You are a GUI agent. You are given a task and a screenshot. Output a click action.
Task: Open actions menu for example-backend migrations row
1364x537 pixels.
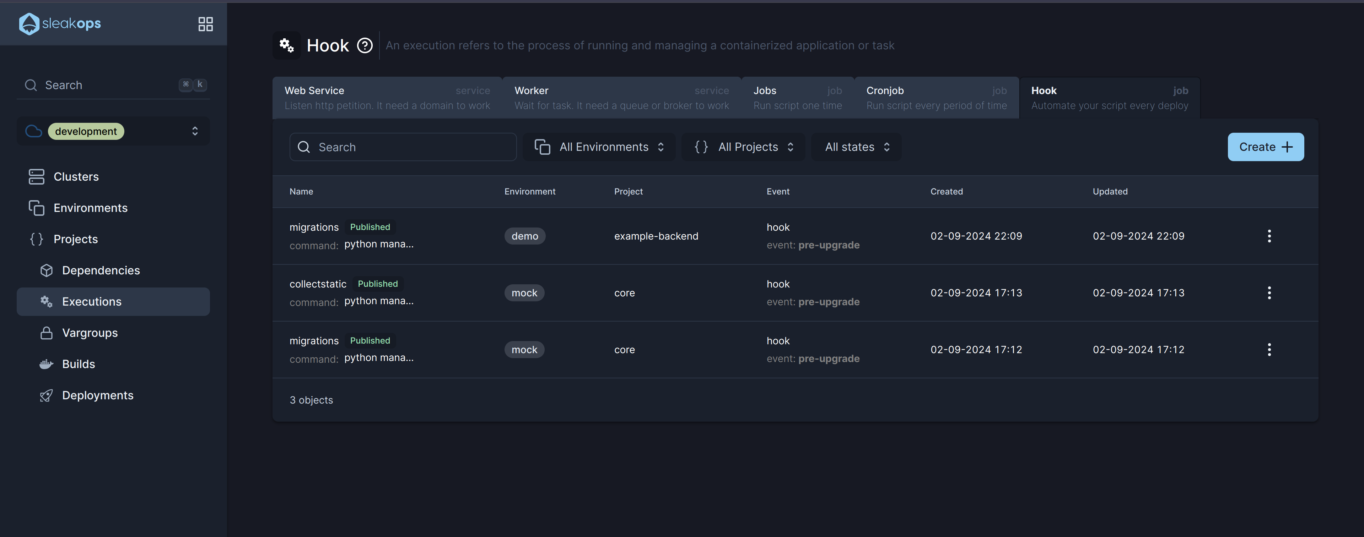(x=1269, y=236)
